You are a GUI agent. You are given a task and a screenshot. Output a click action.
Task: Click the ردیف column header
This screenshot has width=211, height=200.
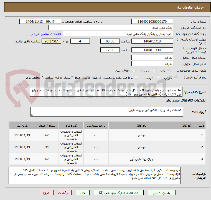tap(202, 126)
